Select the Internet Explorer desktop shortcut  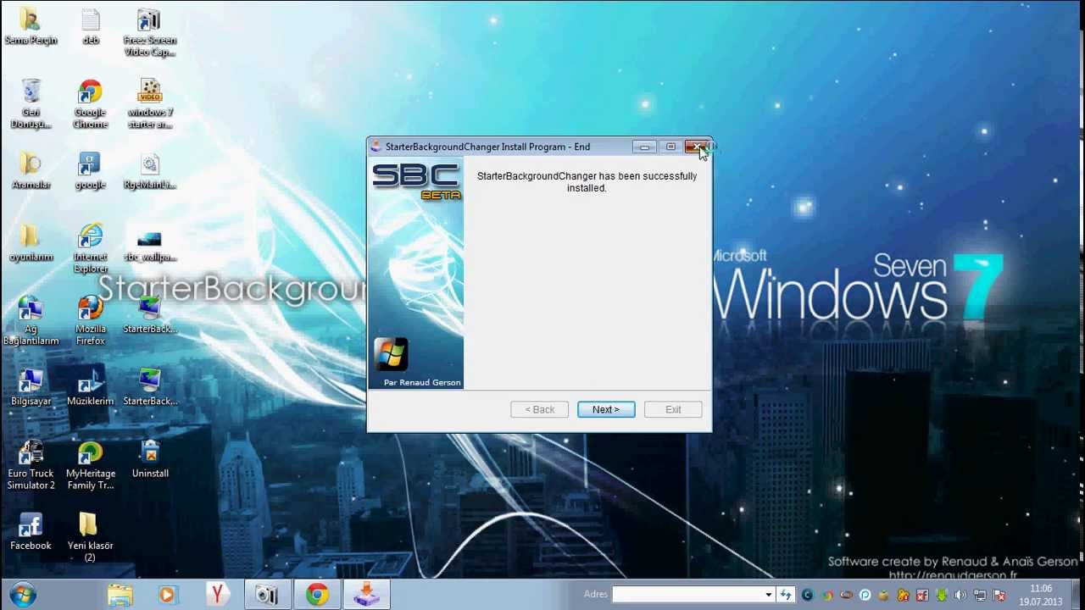tap(90, 249)
